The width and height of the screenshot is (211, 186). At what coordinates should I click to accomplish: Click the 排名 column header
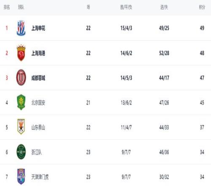tap(7, 7)
